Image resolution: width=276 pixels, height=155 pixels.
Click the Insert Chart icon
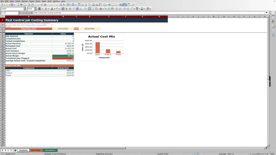coord(97,5)
